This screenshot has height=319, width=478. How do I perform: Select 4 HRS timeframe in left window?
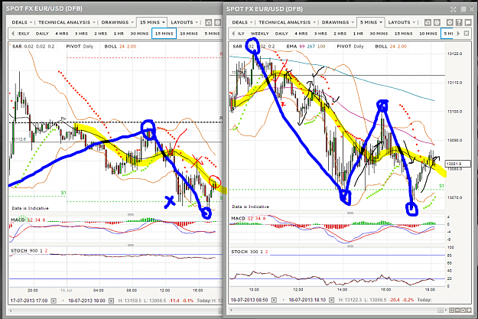(x=62, y=34)
